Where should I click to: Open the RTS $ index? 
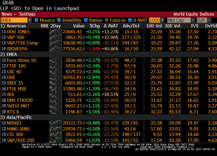(13, 112)
